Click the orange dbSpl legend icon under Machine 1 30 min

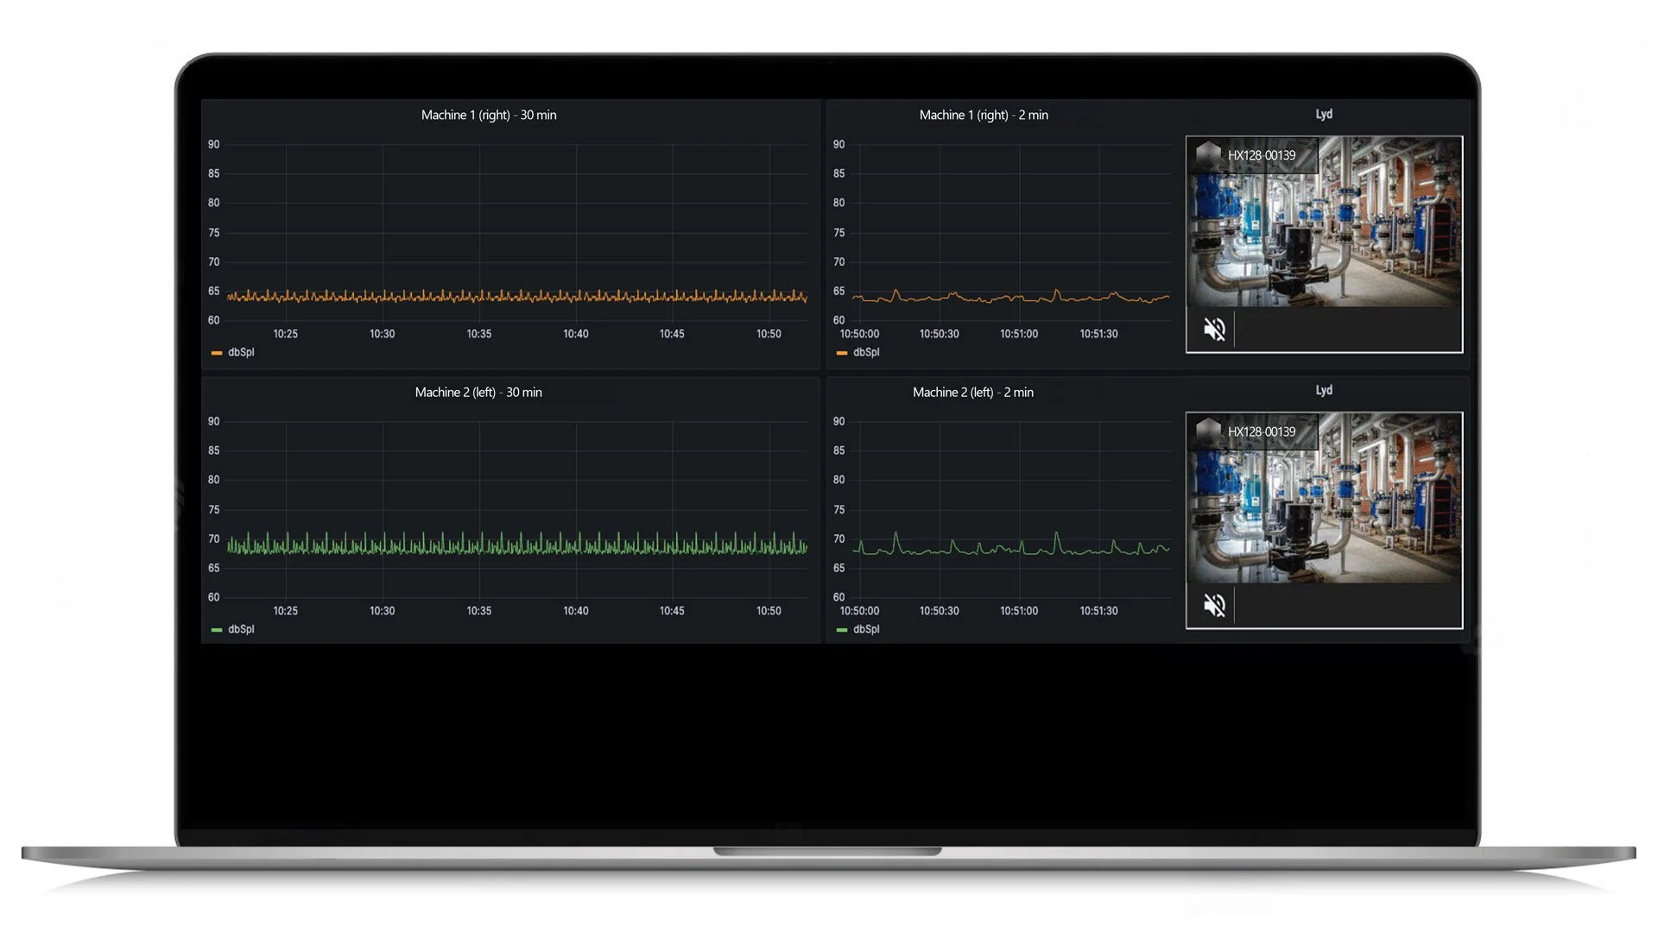pos(217,352)
